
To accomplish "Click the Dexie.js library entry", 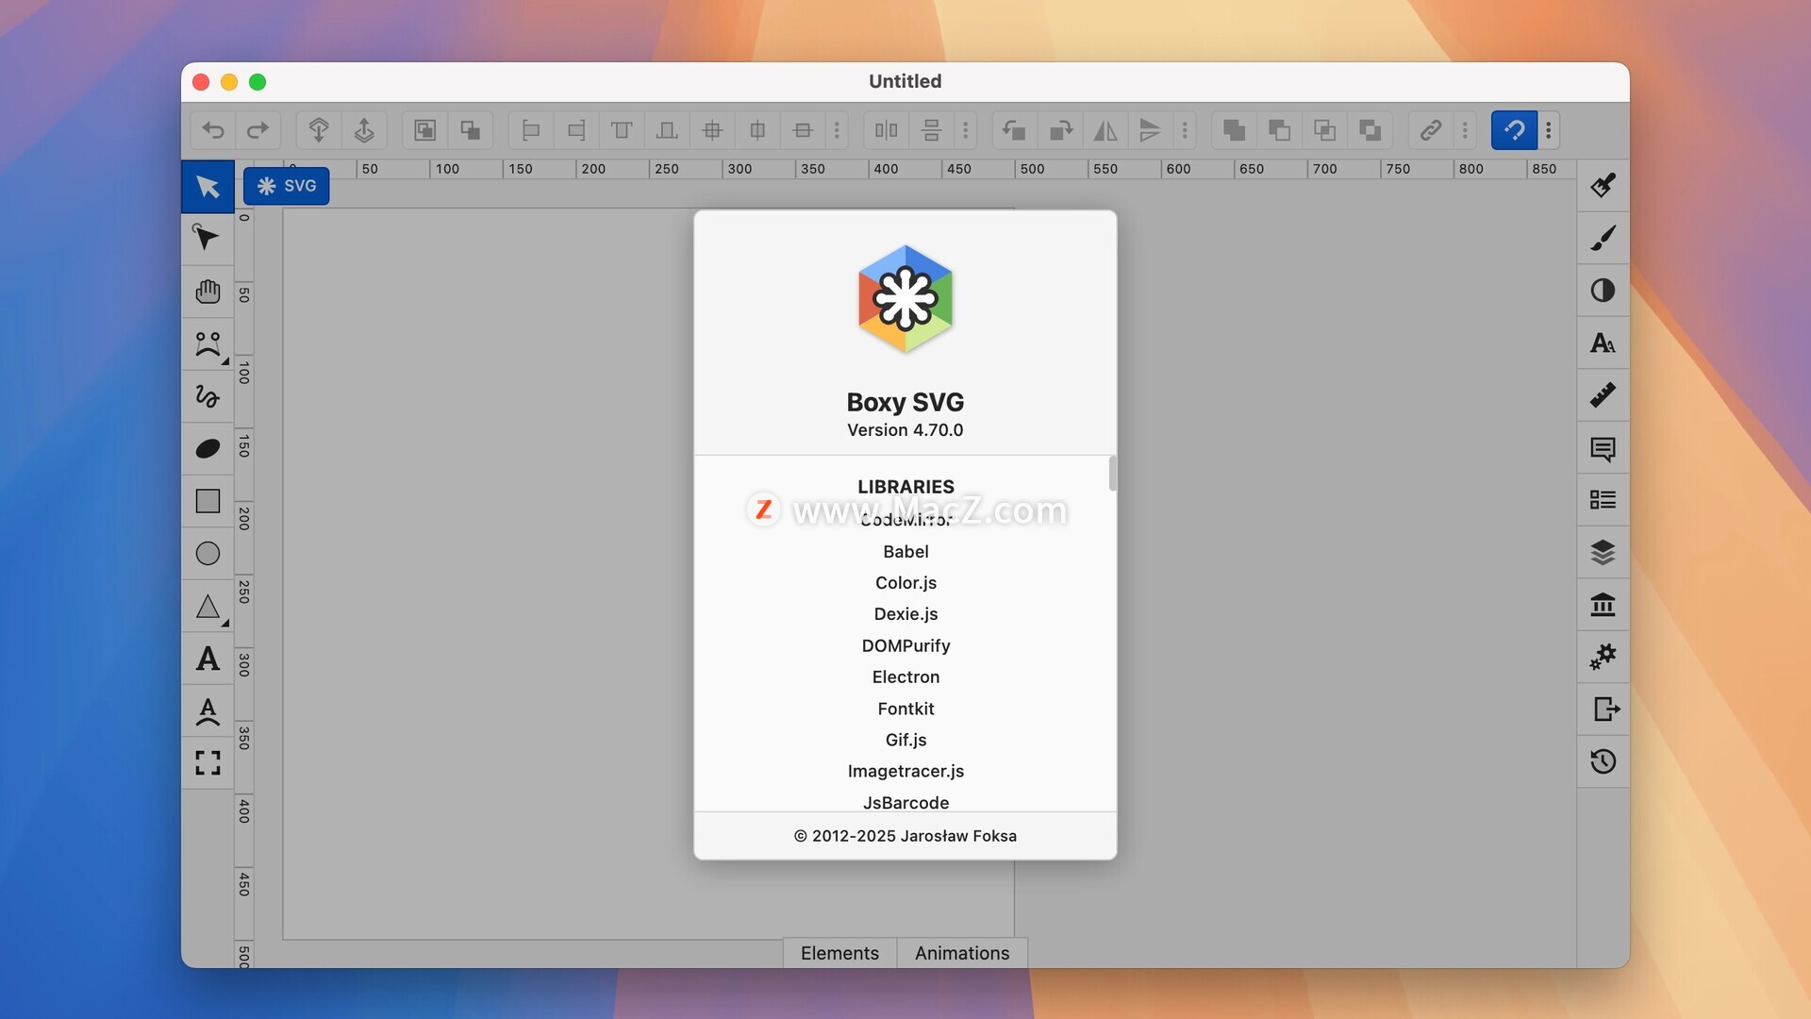I will (905, 614).
